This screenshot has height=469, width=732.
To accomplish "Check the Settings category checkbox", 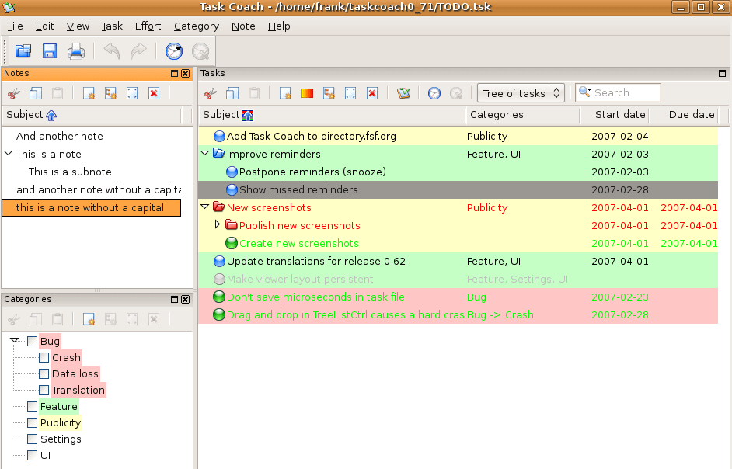I will click(32, 439).
